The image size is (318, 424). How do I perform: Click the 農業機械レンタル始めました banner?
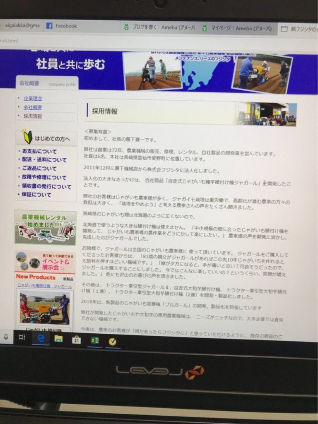click(46, 228)
